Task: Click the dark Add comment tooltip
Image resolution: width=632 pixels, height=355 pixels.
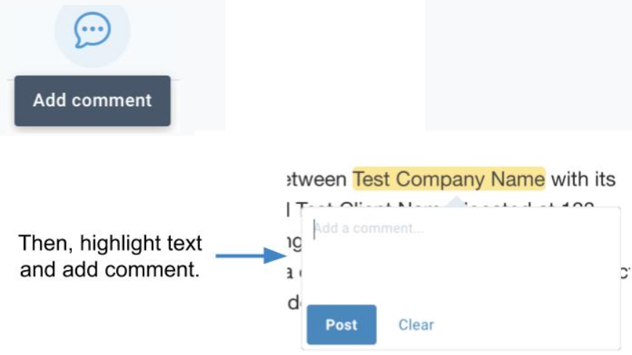Action: coord(92,101)
